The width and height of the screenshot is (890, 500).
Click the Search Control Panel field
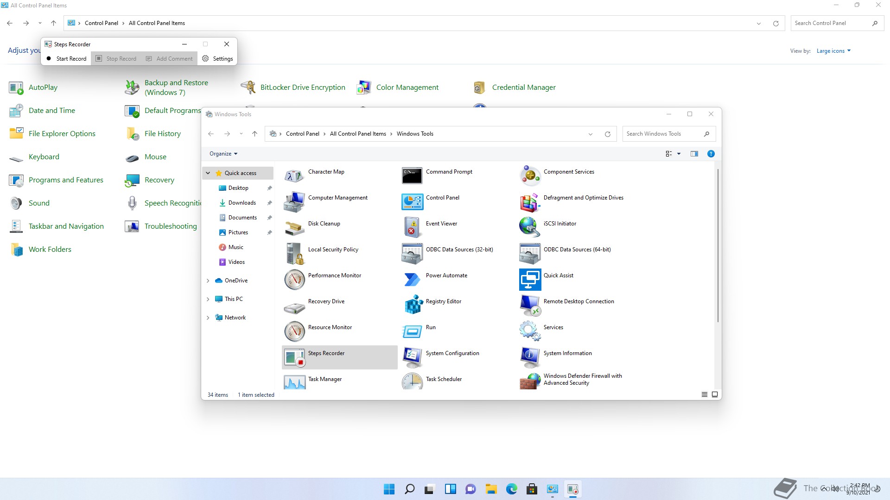coord(837,23)
